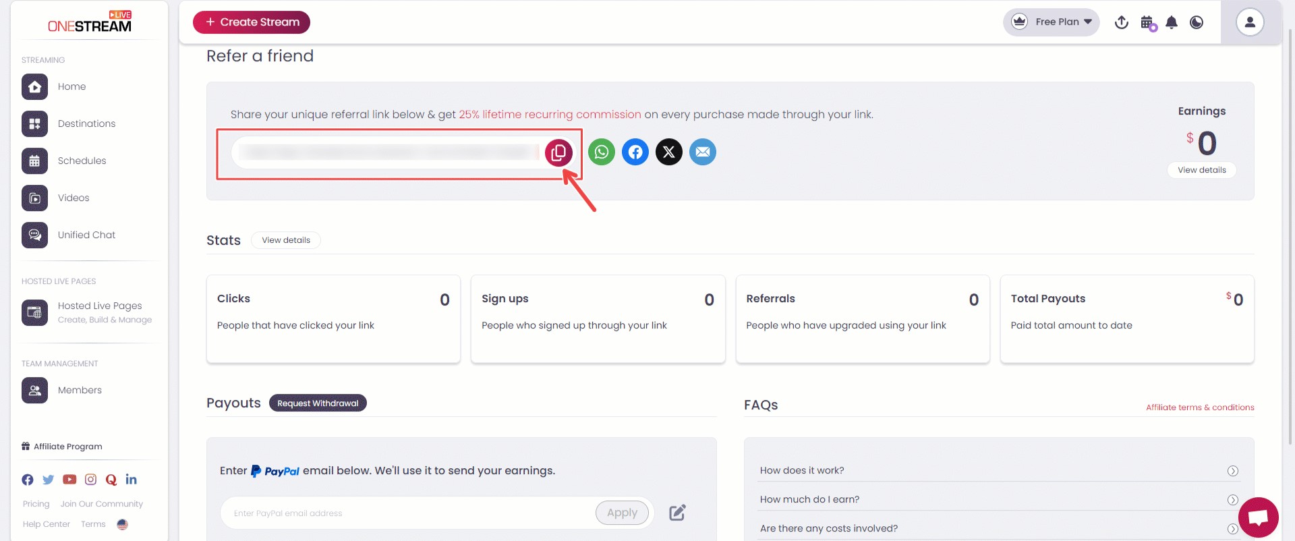Open the notifications bell

click(1172, 22)
